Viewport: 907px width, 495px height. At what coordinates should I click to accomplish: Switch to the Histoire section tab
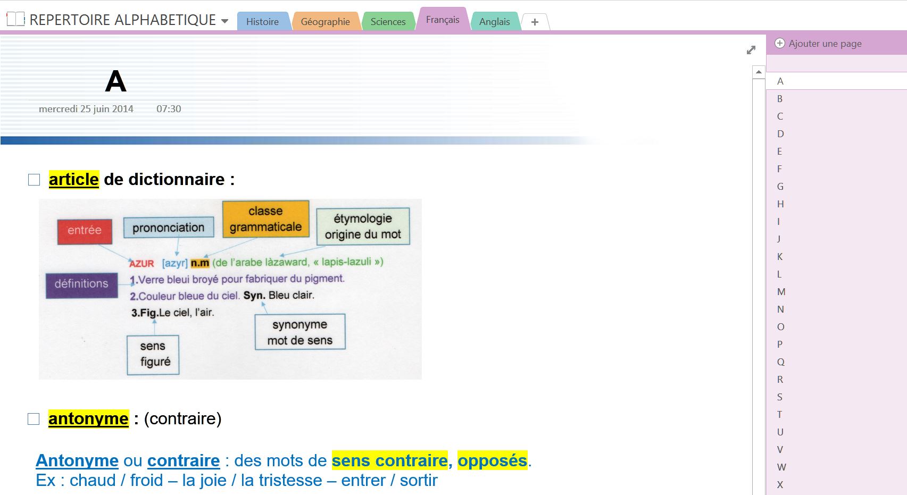pyautogui.click(x=262, y=22)
